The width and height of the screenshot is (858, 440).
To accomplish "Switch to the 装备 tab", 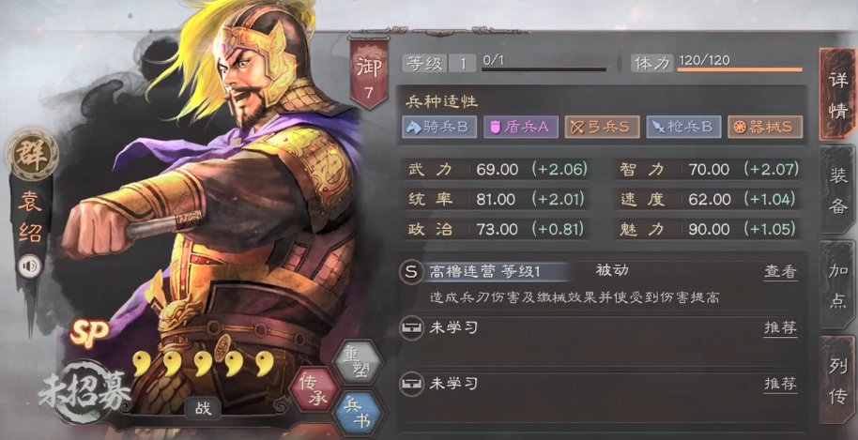I will pyautogui.click(x=837, y=190).
